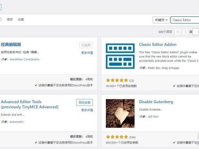Click the first page « pagination button
This screenshot has height=149, width=199.
pyautogui.click(x=178, y=32)
